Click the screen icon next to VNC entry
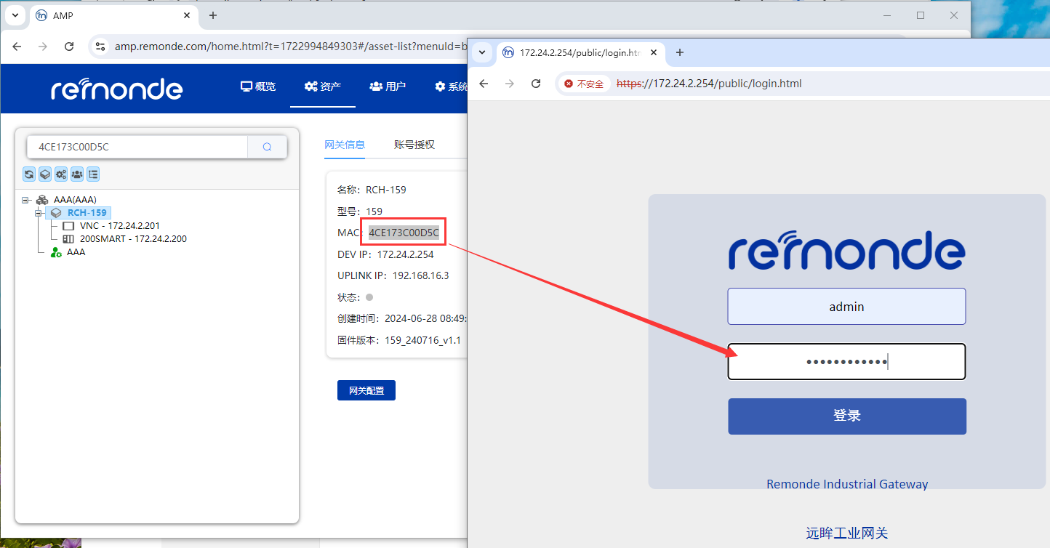 (x=68, y=226)
